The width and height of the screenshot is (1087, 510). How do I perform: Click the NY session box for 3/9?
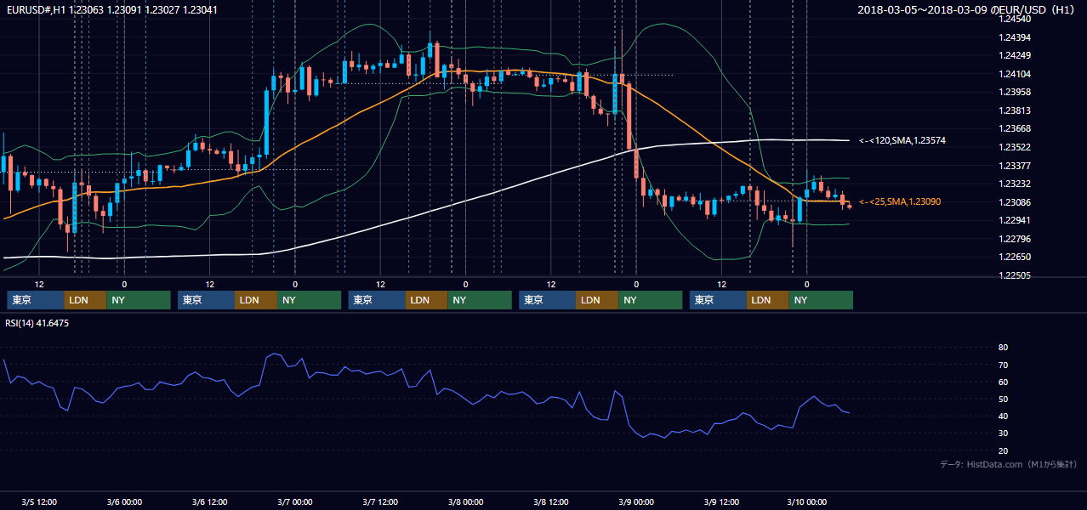click(x=822, y=300)
